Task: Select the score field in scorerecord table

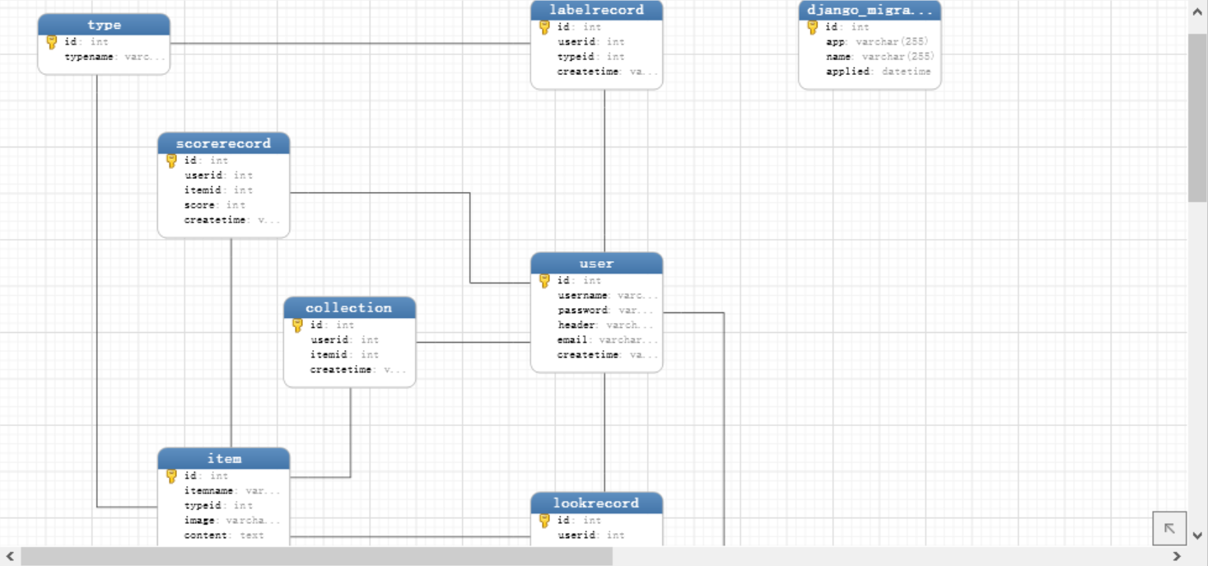Action: point(201,205)
